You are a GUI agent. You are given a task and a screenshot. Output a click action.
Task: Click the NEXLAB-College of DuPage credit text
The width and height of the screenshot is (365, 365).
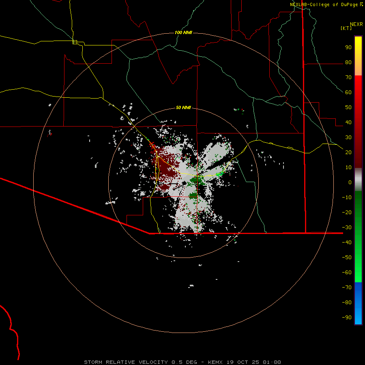pos(324,4)
